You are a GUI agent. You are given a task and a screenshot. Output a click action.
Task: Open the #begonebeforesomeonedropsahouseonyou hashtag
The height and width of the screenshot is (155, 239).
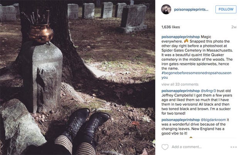[196, 75]
